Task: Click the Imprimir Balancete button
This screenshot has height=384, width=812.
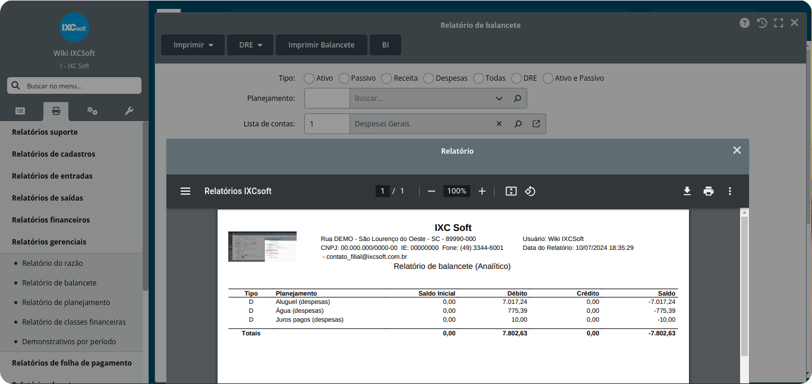Action: pos(322,45)
